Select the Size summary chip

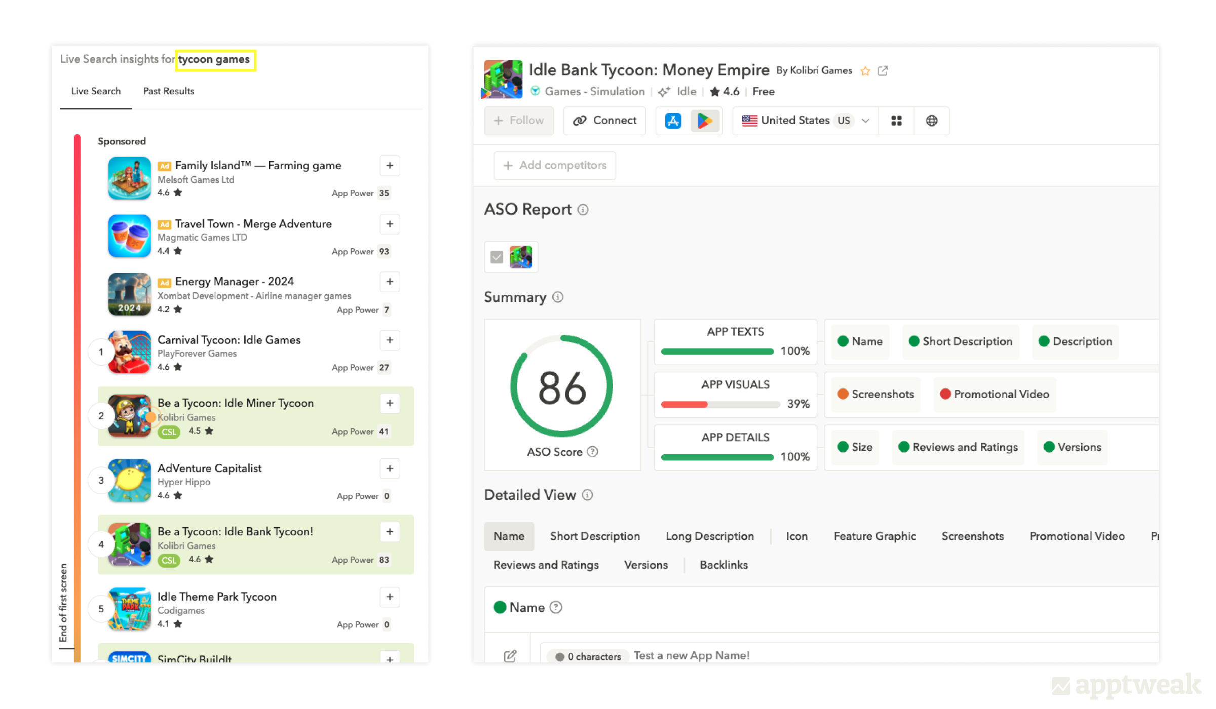click(855, 447)
